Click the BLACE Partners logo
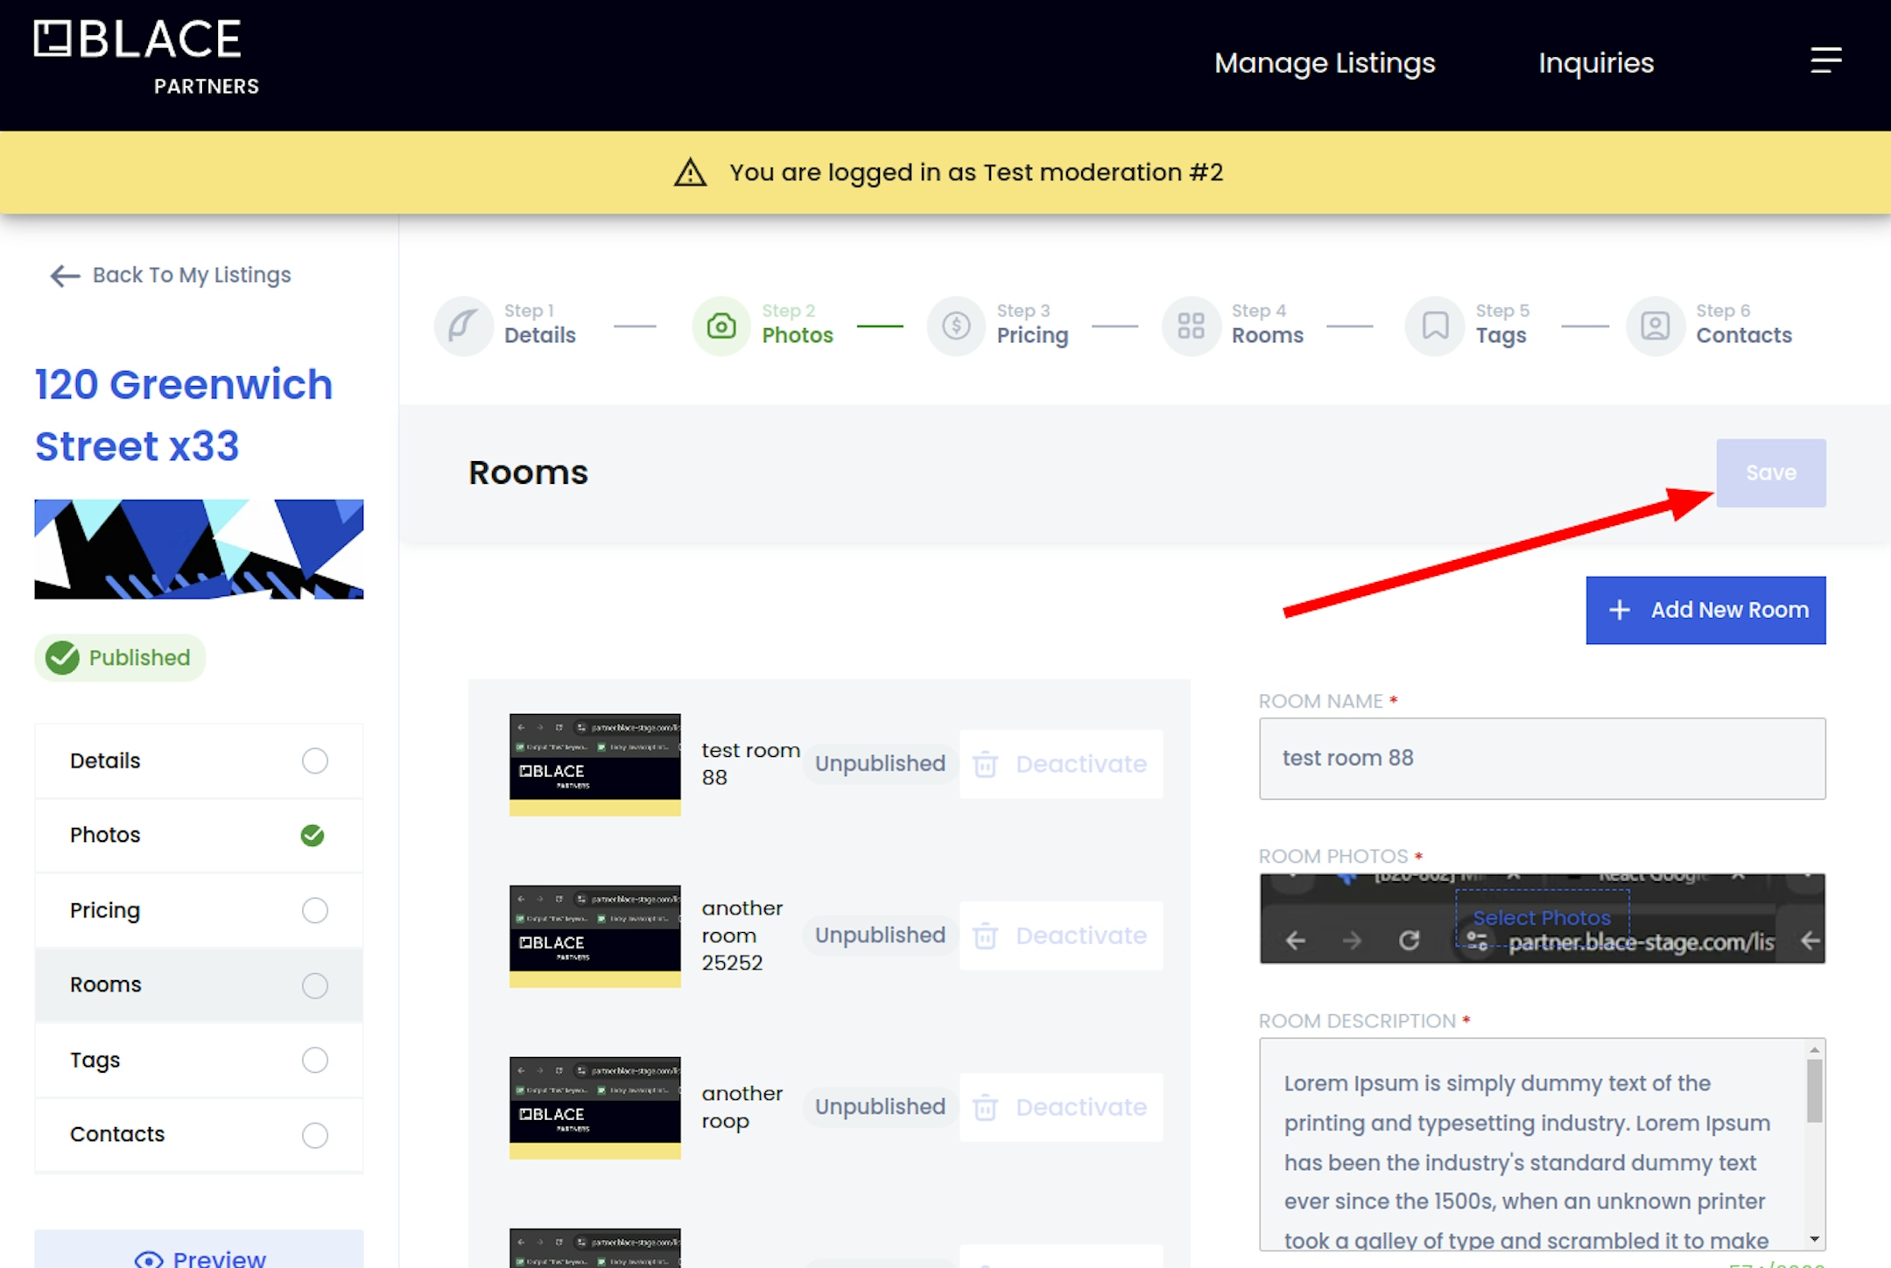The height and width of the screenshot is (1268, 1891). (x=146, y=56)
